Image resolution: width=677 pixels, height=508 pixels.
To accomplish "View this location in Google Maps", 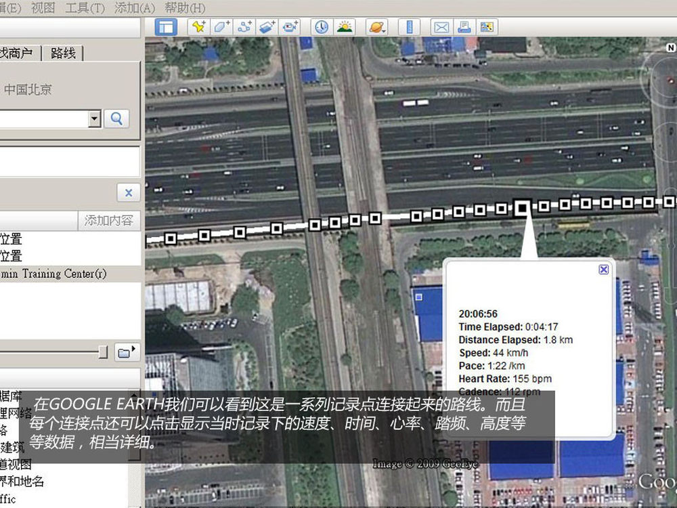I will click(x=487, y=27).
